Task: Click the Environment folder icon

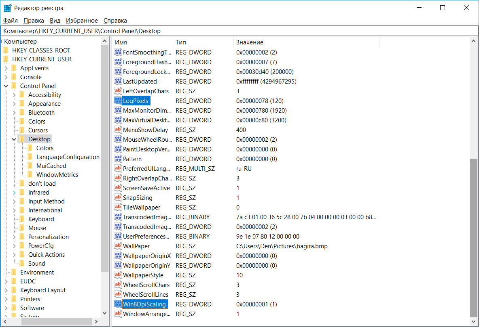Action: tap(14, 272)
